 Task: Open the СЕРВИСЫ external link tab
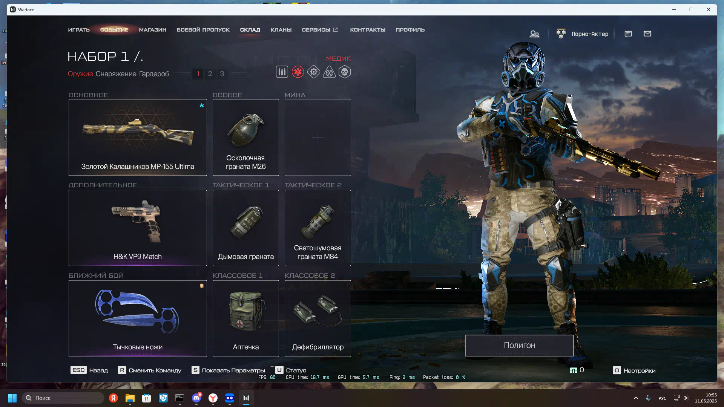(320, 30)
